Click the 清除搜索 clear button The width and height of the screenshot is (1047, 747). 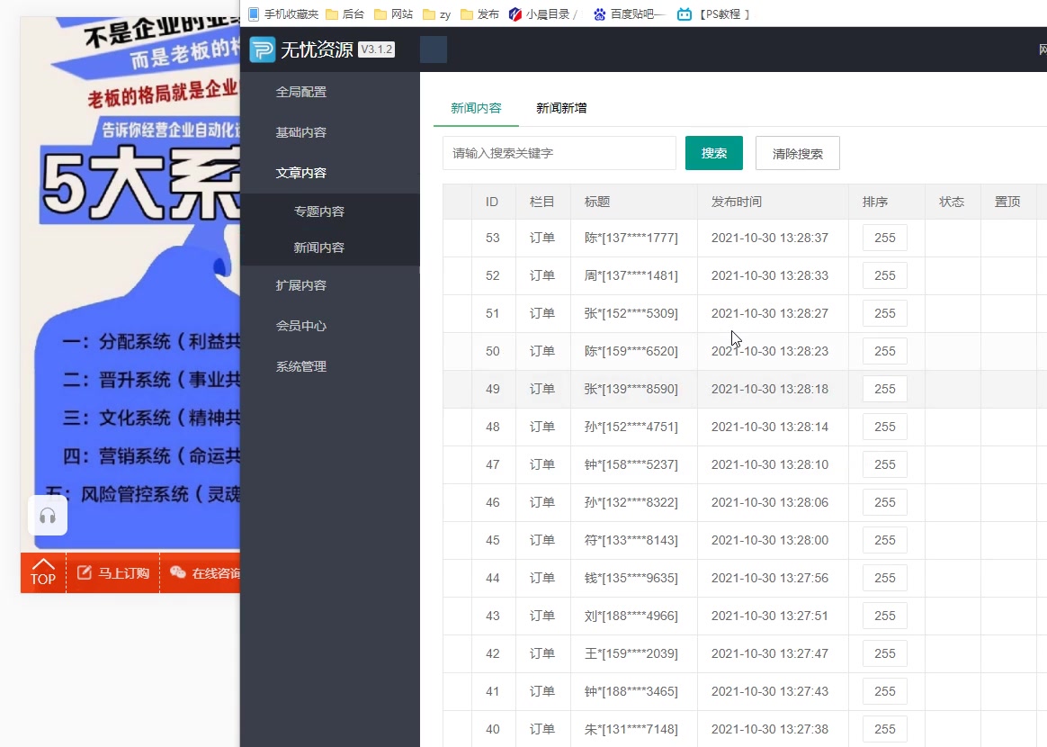797,153
